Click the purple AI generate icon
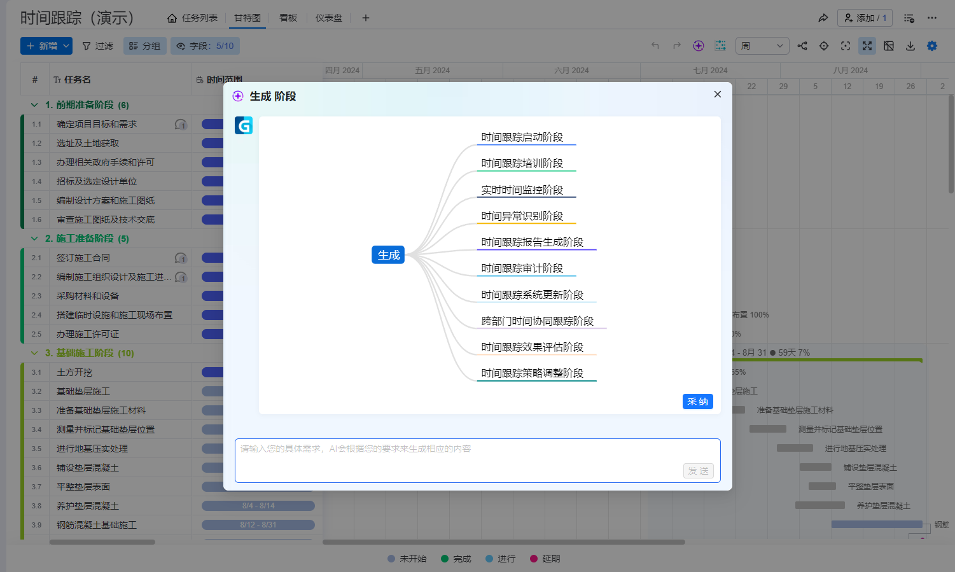Viewport: 955px width, 572px height. coord(699,46)
